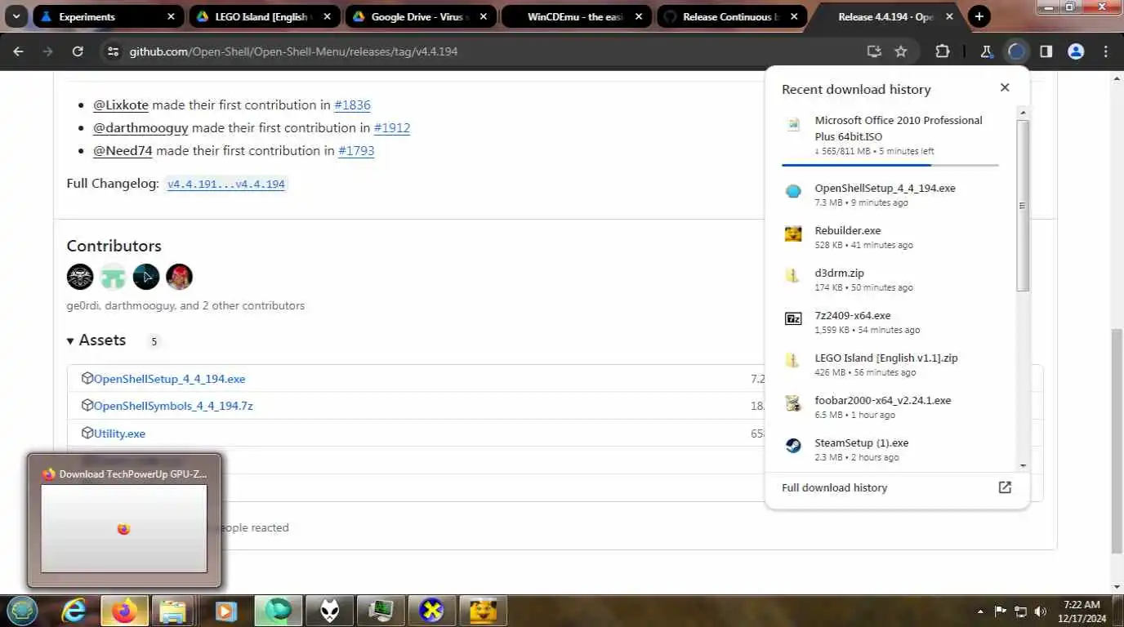This screenshot has width=1124, height=627.
Task: Click the foobar2000 alien taskbar icon
Action: (x=329, y=610)
